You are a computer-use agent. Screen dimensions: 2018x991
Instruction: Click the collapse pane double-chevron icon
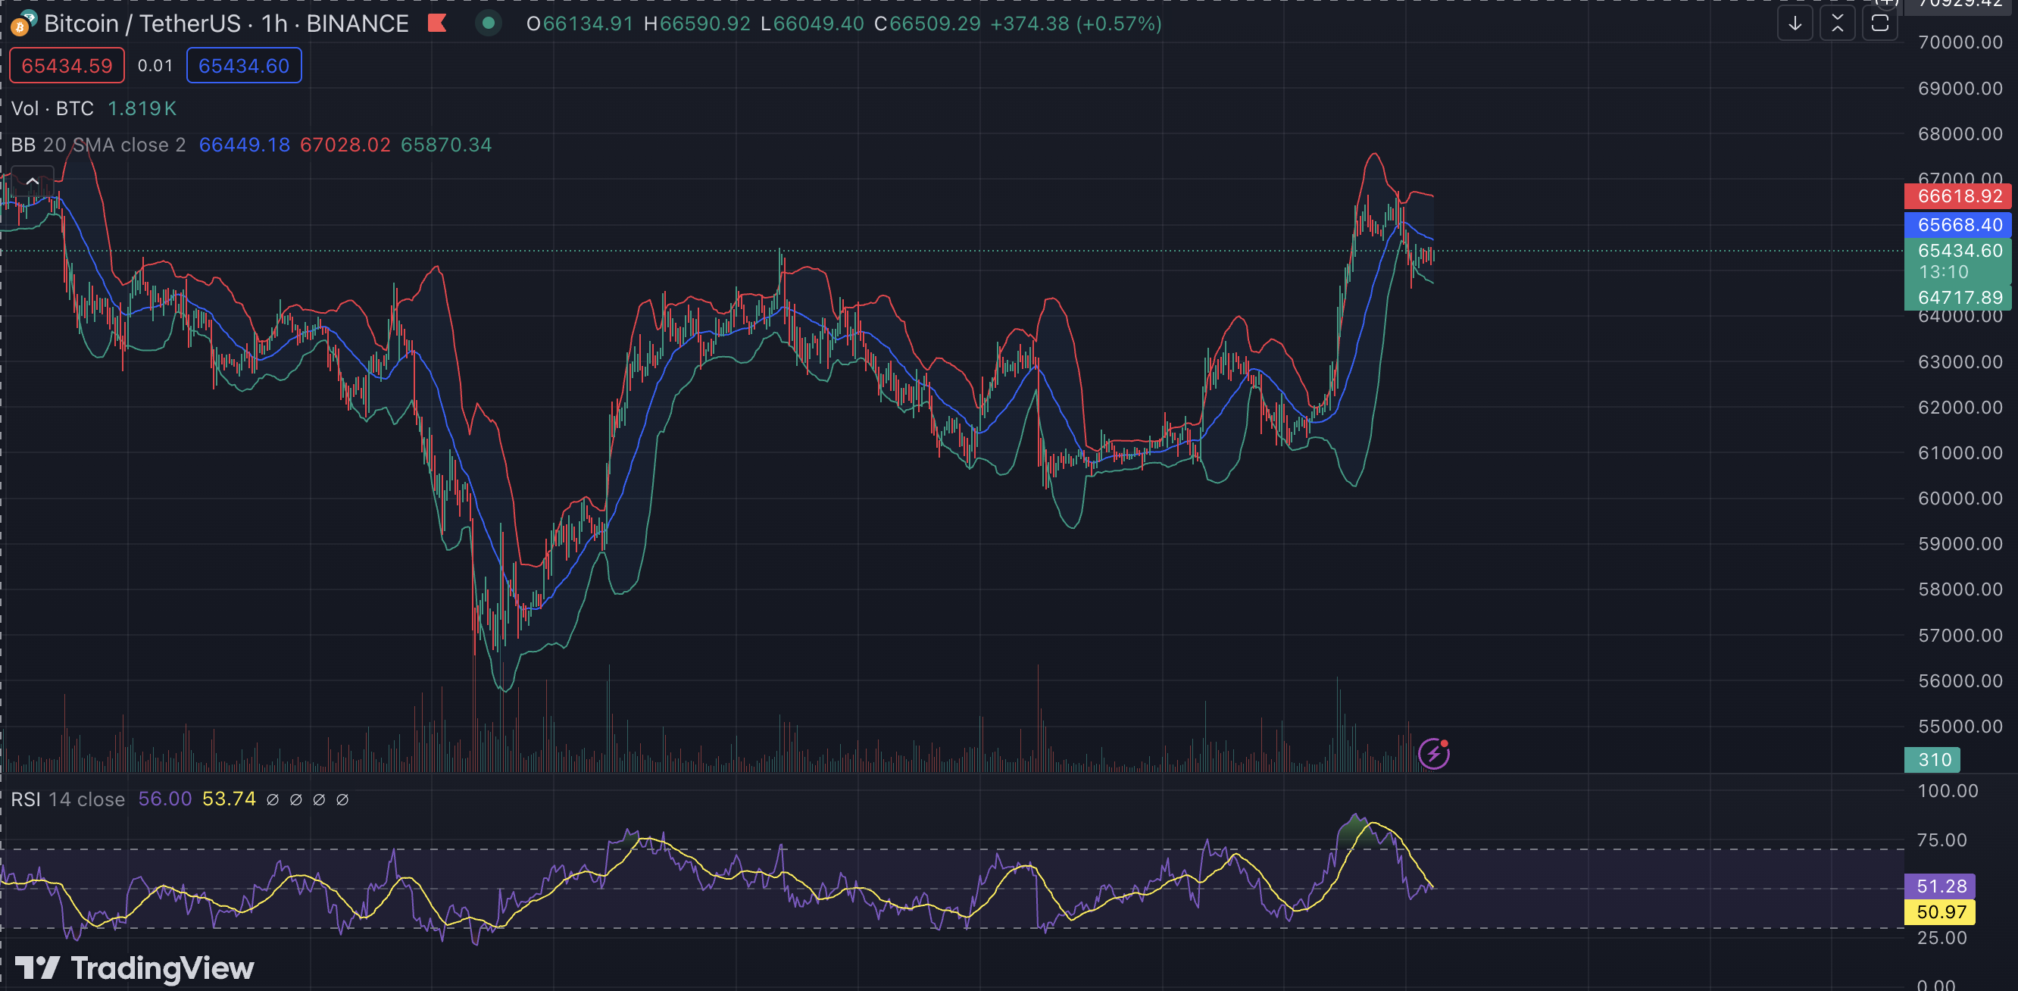pos(1837,23)
